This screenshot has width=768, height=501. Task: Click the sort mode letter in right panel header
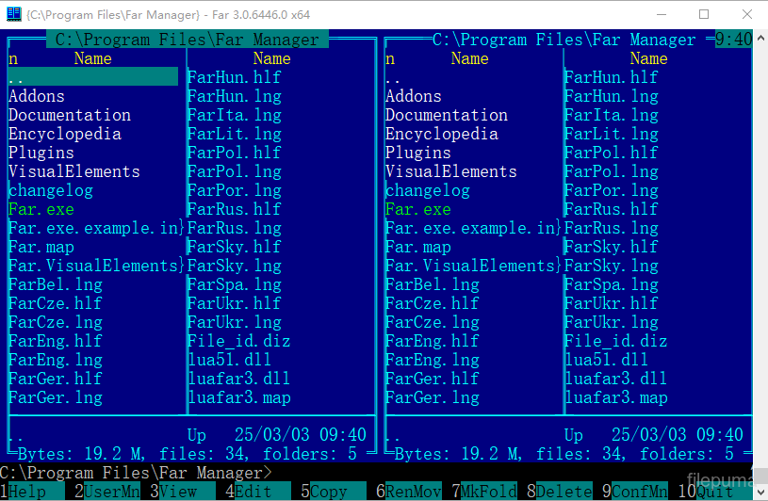[x=390, y=58]
